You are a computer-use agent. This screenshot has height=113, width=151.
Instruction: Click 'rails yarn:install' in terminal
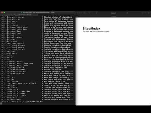(x=9, y=98)
